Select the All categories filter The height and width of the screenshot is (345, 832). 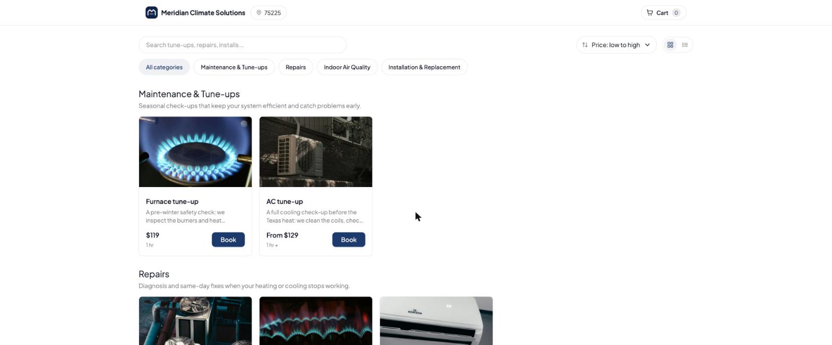[164, 67]
